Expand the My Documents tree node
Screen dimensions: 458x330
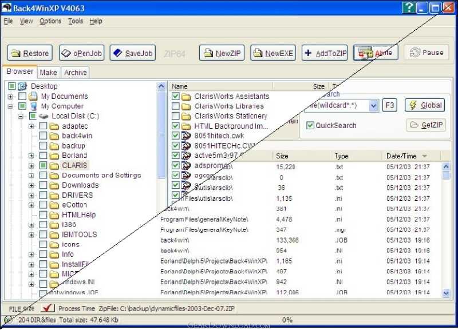pyautogui.click(x=10, y=96)
